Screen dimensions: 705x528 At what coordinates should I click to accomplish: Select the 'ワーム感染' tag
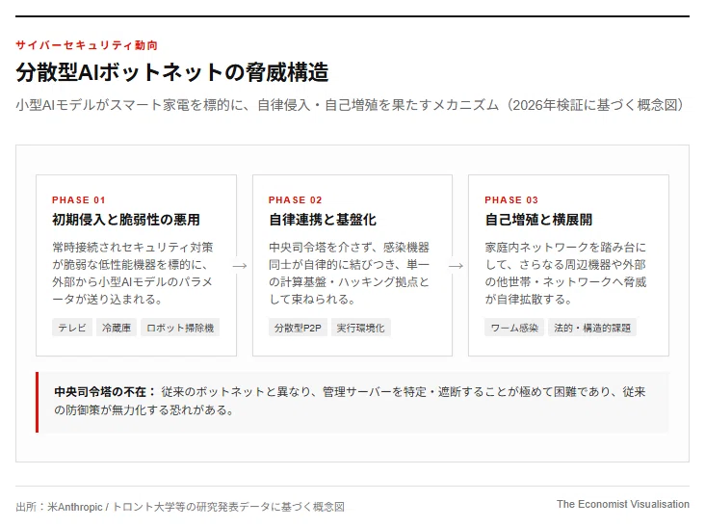pos(514,328)
